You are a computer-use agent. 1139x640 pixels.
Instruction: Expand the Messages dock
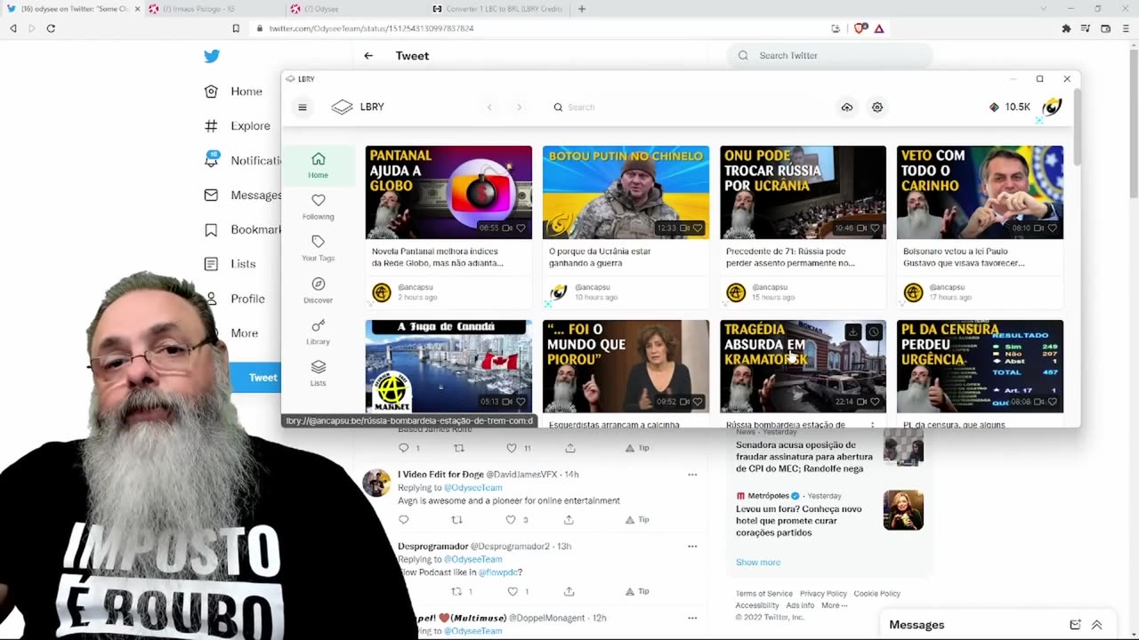(1097, 625)
